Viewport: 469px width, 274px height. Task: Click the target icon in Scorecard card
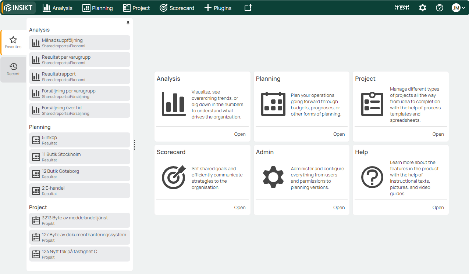pos(174,178)
